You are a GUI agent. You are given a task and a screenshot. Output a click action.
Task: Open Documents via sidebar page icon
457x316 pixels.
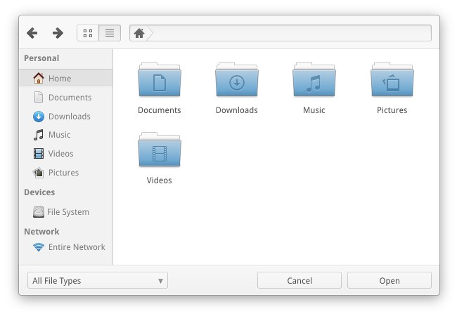39,97
